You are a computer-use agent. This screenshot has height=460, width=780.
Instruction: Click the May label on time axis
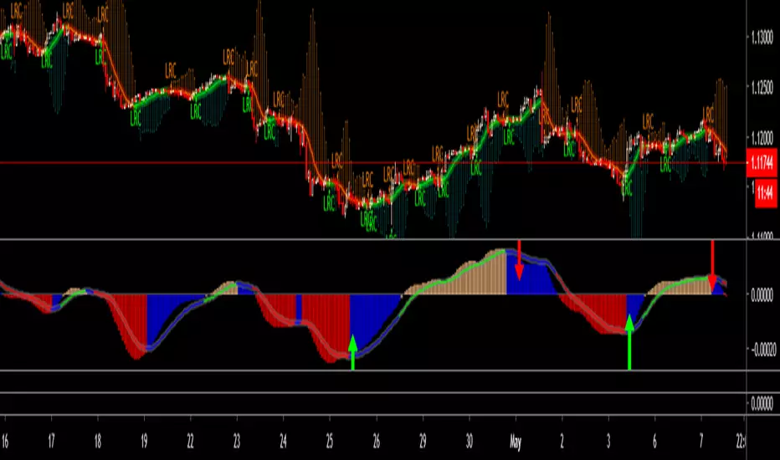pyautogui.click(x=516, y=442)
